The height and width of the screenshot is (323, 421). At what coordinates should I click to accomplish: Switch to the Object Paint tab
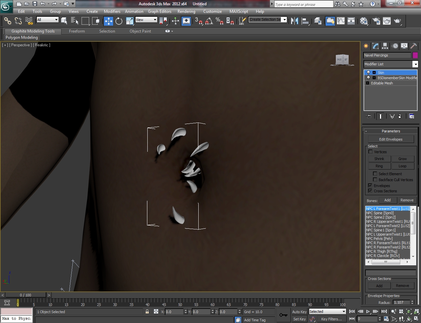click(x=140, y=31)
